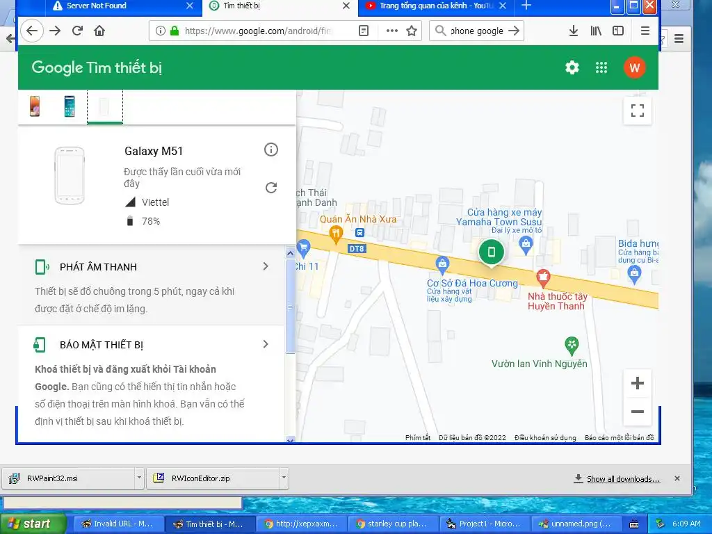Close the Server Not Found tab
Viewport: 712px width, 534px height.
pos(190,6)
